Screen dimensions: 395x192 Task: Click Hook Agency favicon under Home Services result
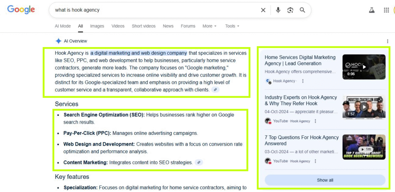point(268,81)
